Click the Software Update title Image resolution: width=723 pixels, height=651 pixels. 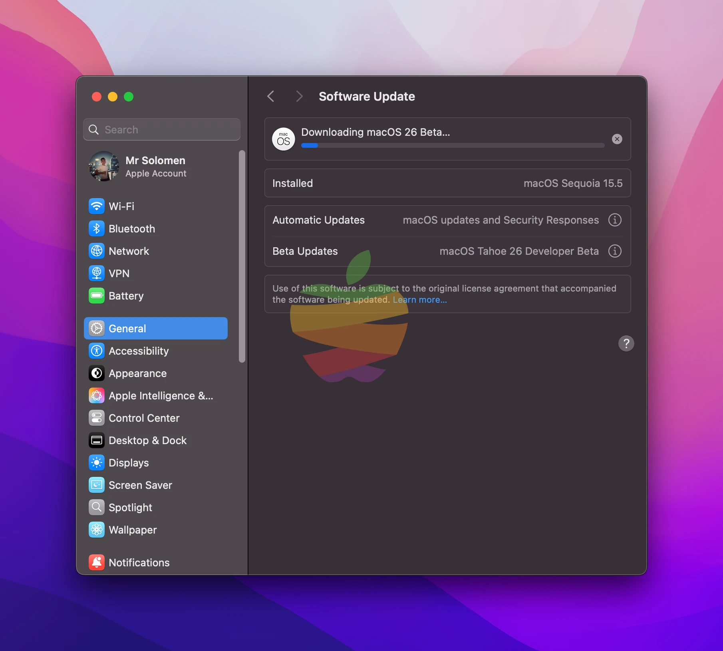click(367, 96)
